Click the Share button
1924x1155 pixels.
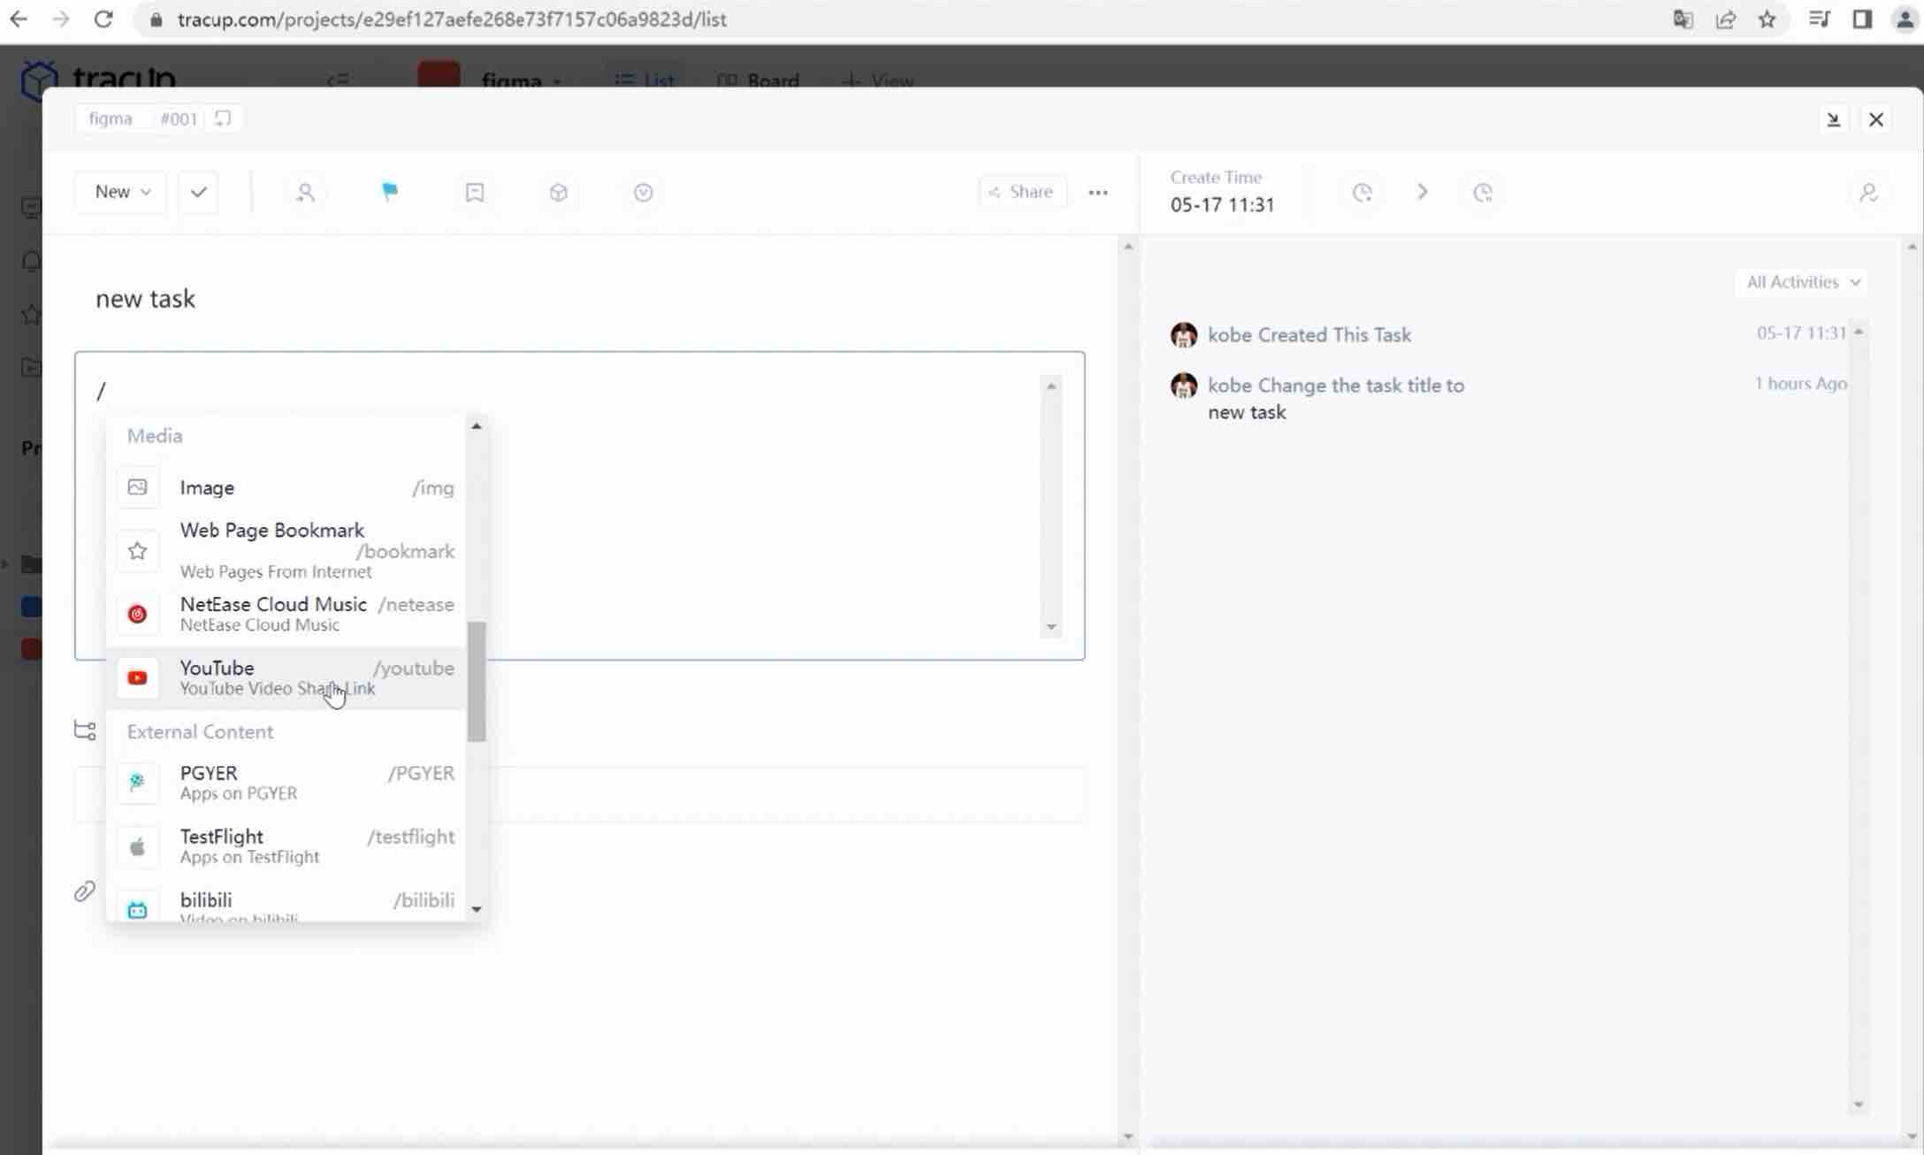pyautogui.click(x=1021, y=192)
